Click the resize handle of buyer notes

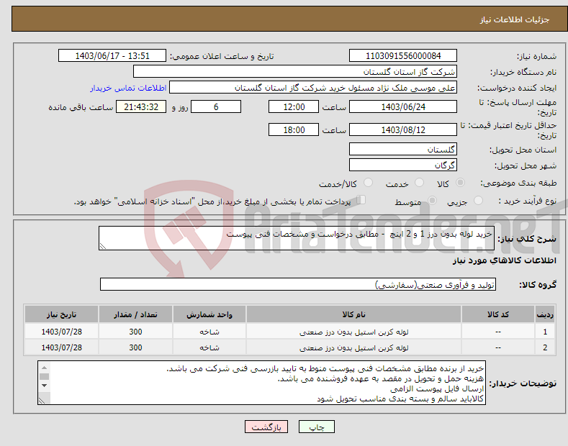tap(42, 401)
